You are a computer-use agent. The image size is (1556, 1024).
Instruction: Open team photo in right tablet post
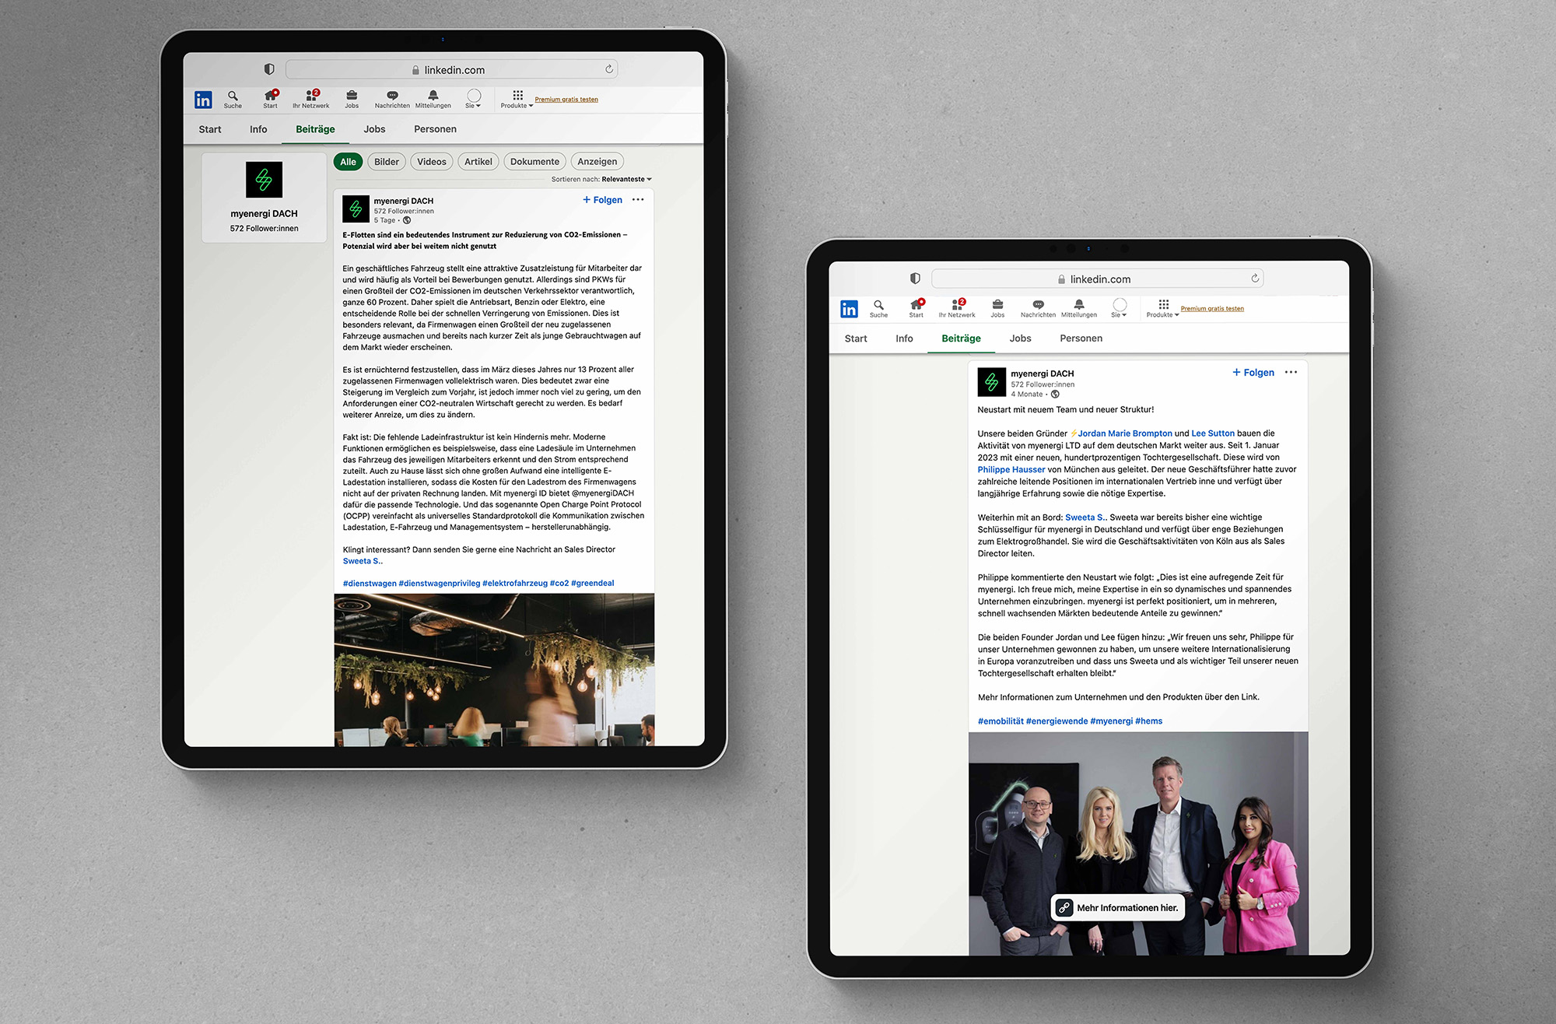1138,843
